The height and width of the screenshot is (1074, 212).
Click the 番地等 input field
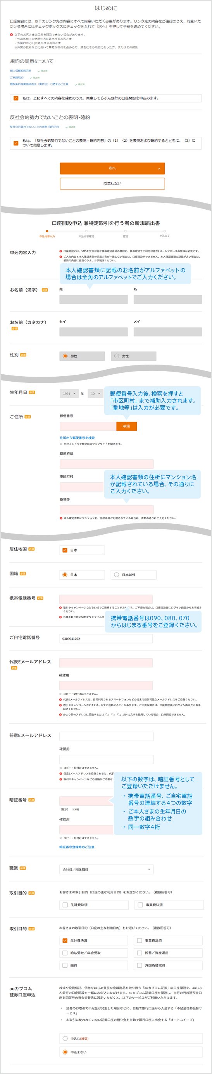(107, 509)
